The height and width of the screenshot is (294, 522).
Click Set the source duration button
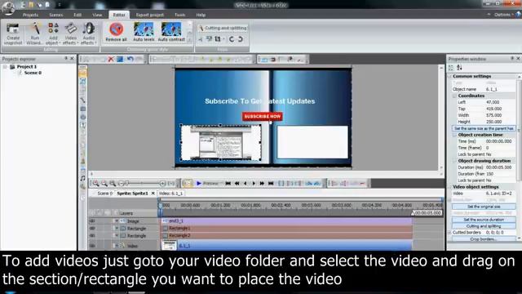(484, 220)
